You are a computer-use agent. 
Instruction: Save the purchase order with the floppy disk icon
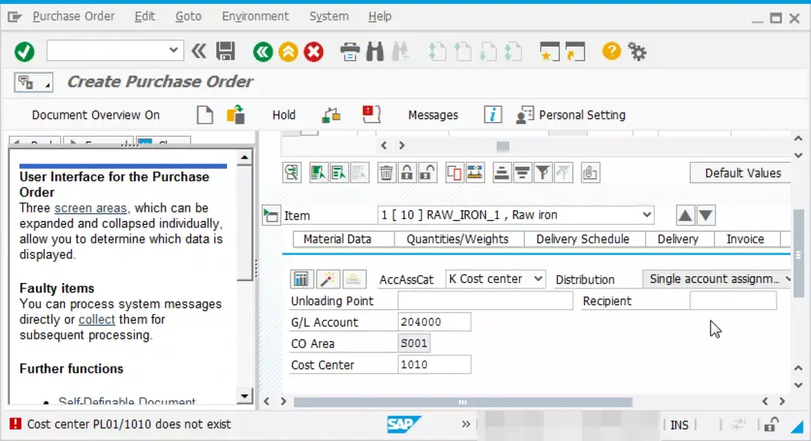click(225, 51)
